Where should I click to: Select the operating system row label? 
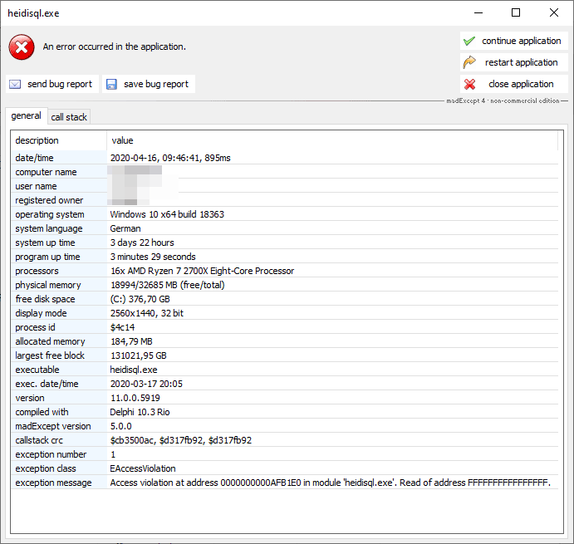pyautogui.click(x=50, y=214)
